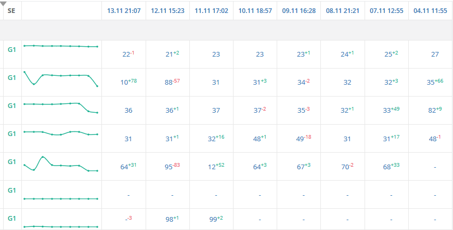Click the cell showing 21+2
Image resolution: width=453 pixels, height=230 pixels.
(x=172, y=53)
